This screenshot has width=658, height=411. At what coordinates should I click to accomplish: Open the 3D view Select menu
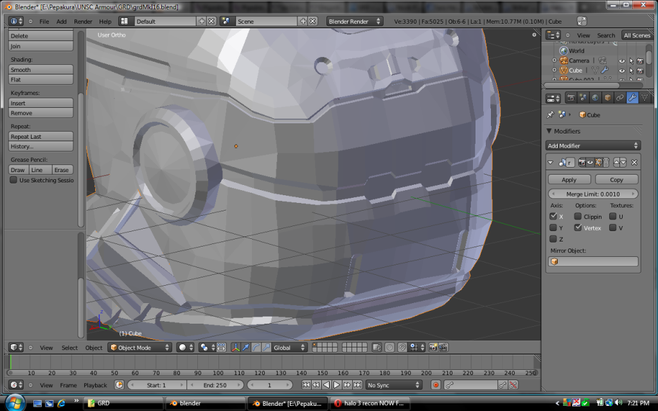point(69,347)
